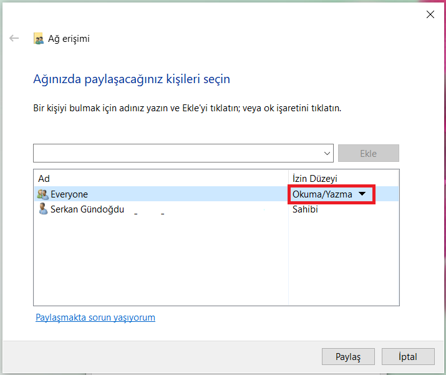Viewport: 446px width, 375px height.
Task: Click the Ağ erişimi title text
Action: point(69,39)
